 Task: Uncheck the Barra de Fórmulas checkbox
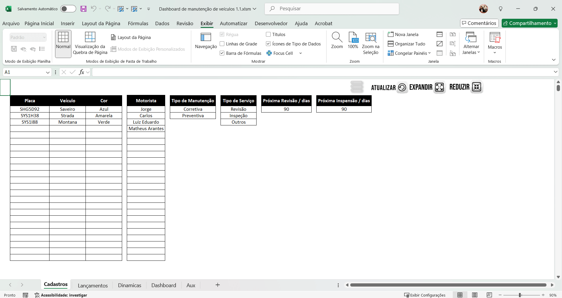click(222, 53)
